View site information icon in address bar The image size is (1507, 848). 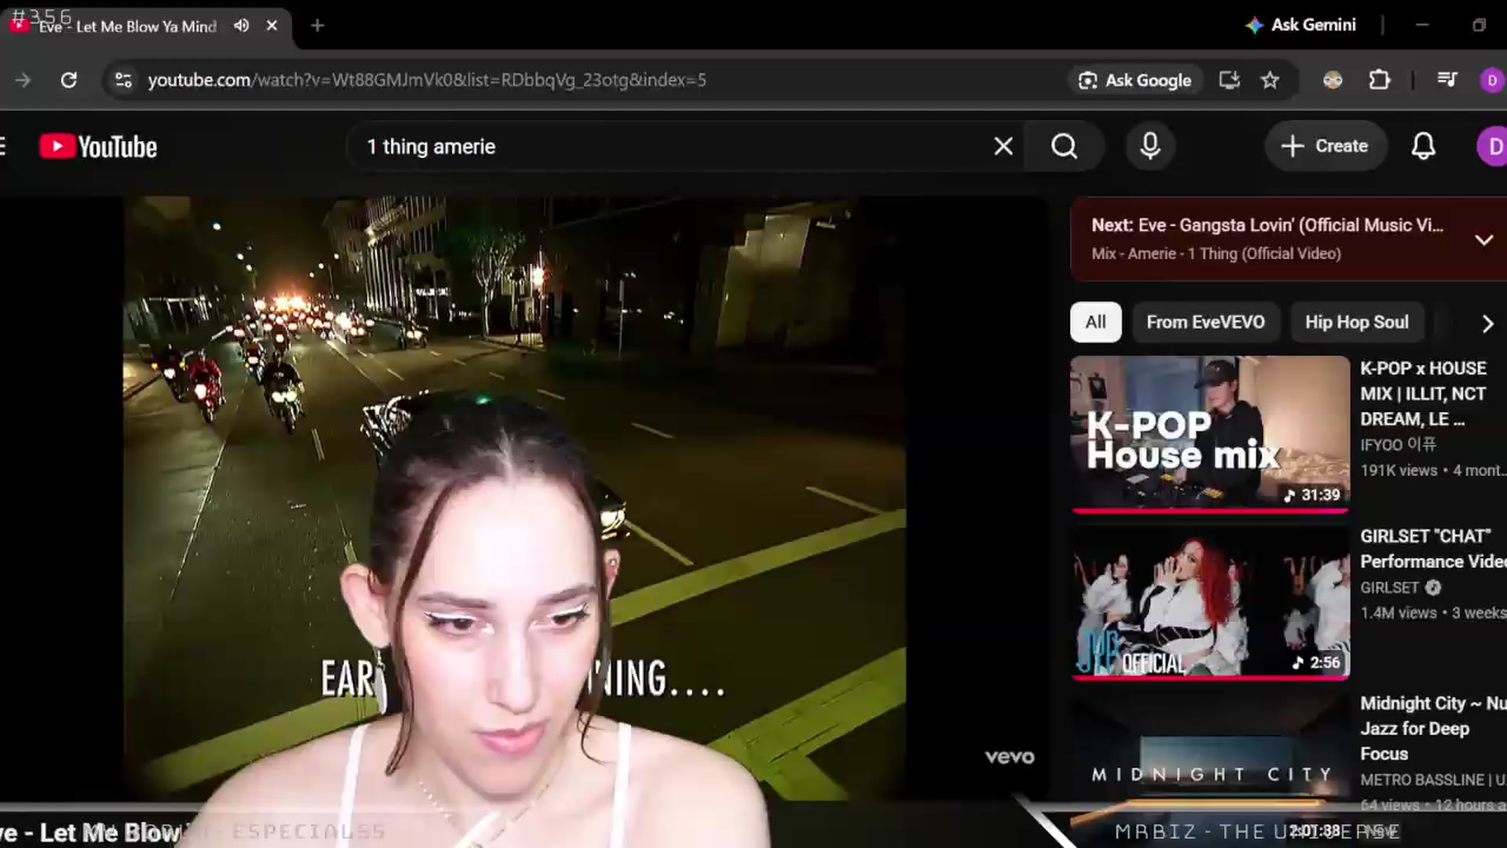(x=123, y=80)
